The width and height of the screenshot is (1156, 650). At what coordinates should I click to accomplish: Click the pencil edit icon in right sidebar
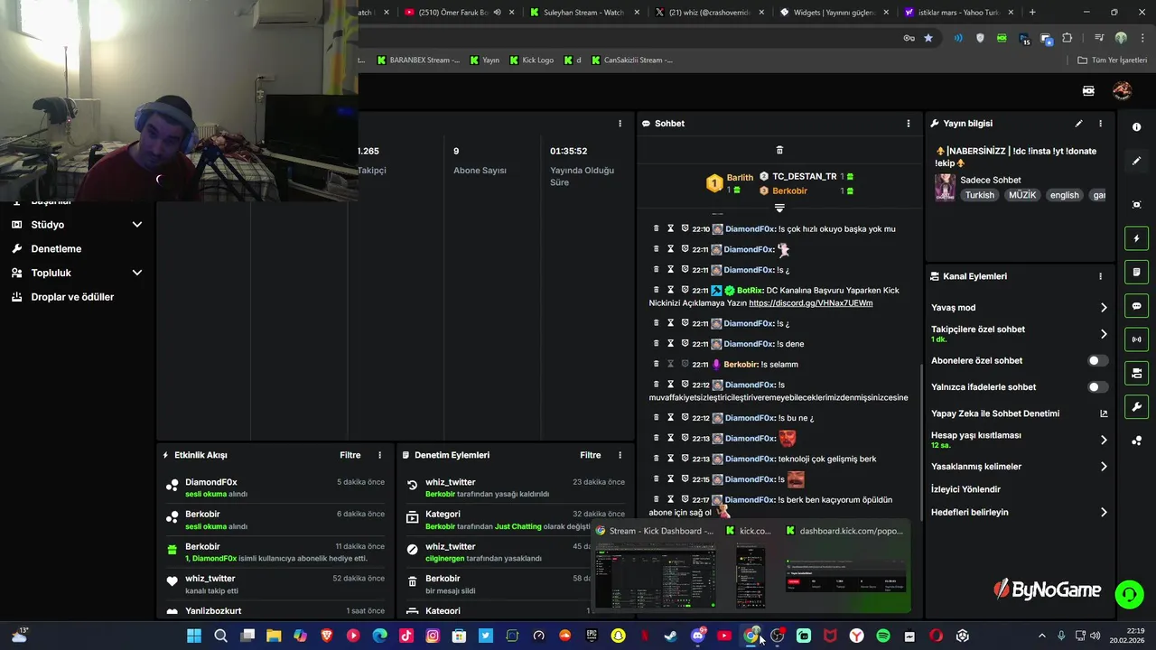click(x=1136, y=161)
